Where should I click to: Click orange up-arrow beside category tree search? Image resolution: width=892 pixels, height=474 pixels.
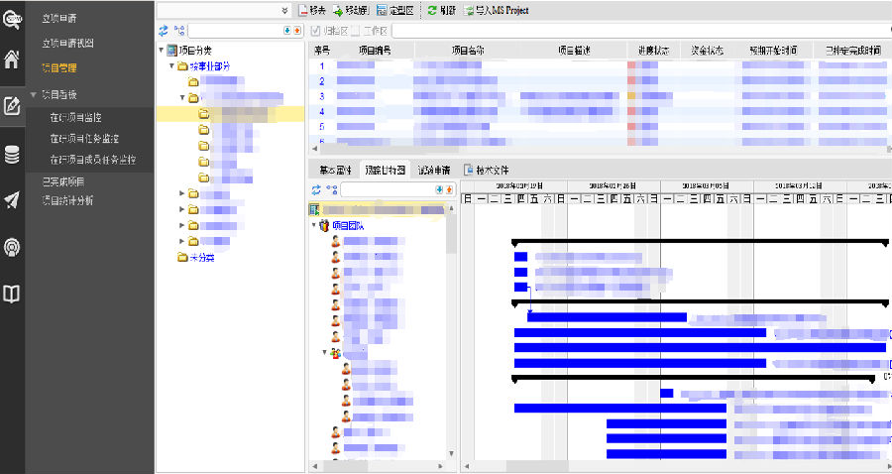point(297,31)
